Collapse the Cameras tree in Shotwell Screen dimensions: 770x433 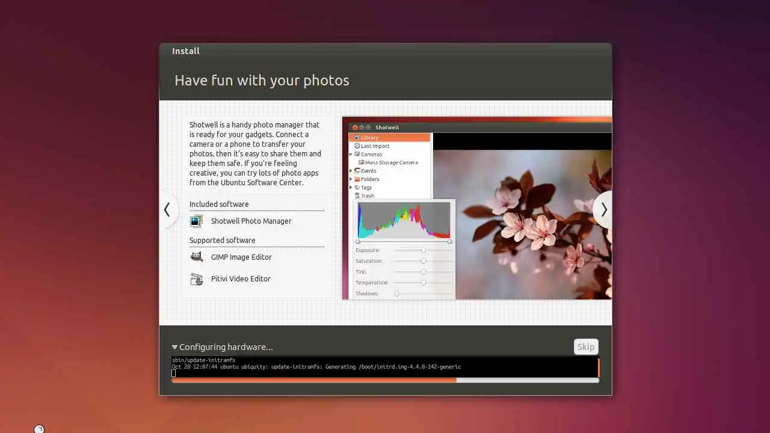point(351,155)
